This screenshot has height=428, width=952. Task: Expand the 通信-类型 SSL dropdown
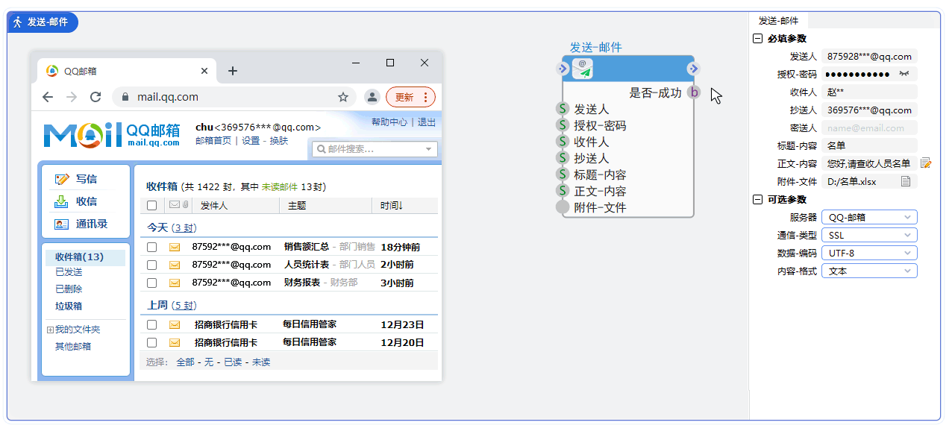pos(869,235)
